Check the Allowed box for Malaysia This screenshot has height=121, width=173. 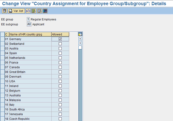(x=60, y=100)
